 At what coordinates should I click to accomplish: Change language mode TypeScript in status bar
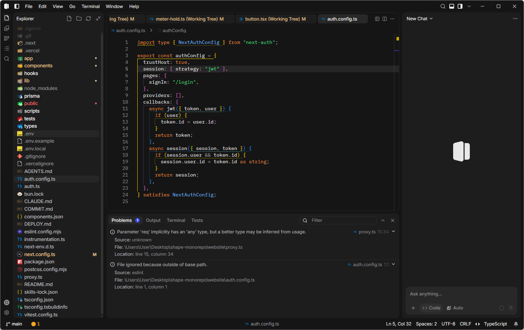pyautogui.click(x=495, y=324)
